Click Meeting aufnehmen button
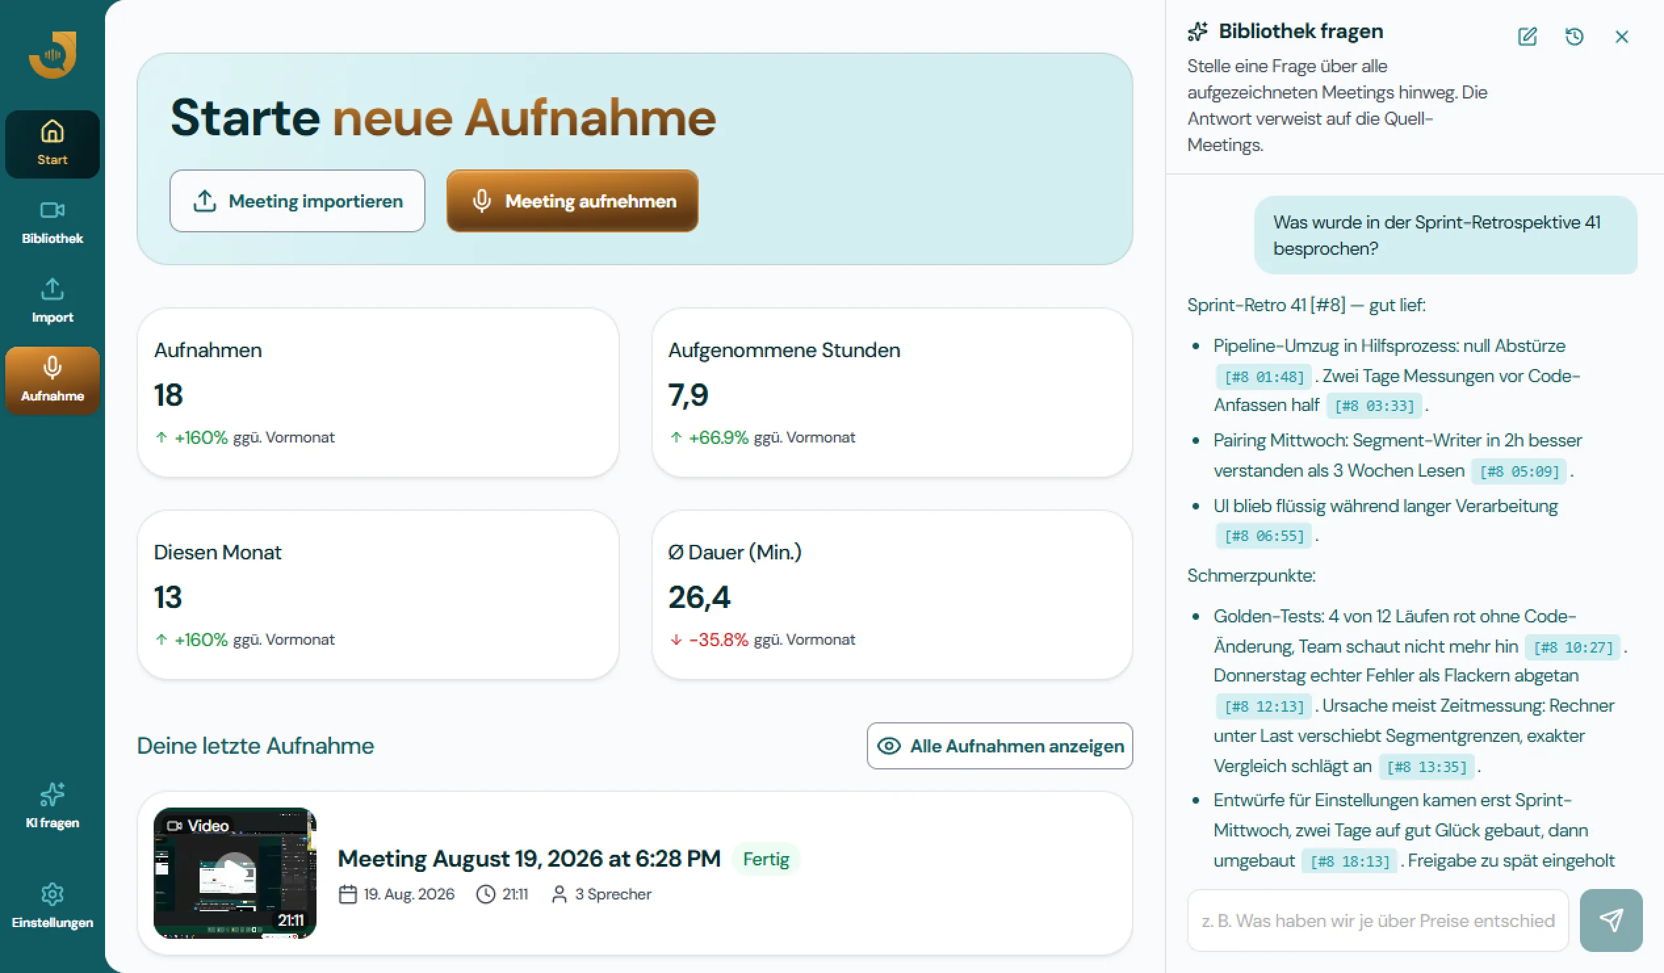Viewport: 1664px width, 973px height. [573, 201]
